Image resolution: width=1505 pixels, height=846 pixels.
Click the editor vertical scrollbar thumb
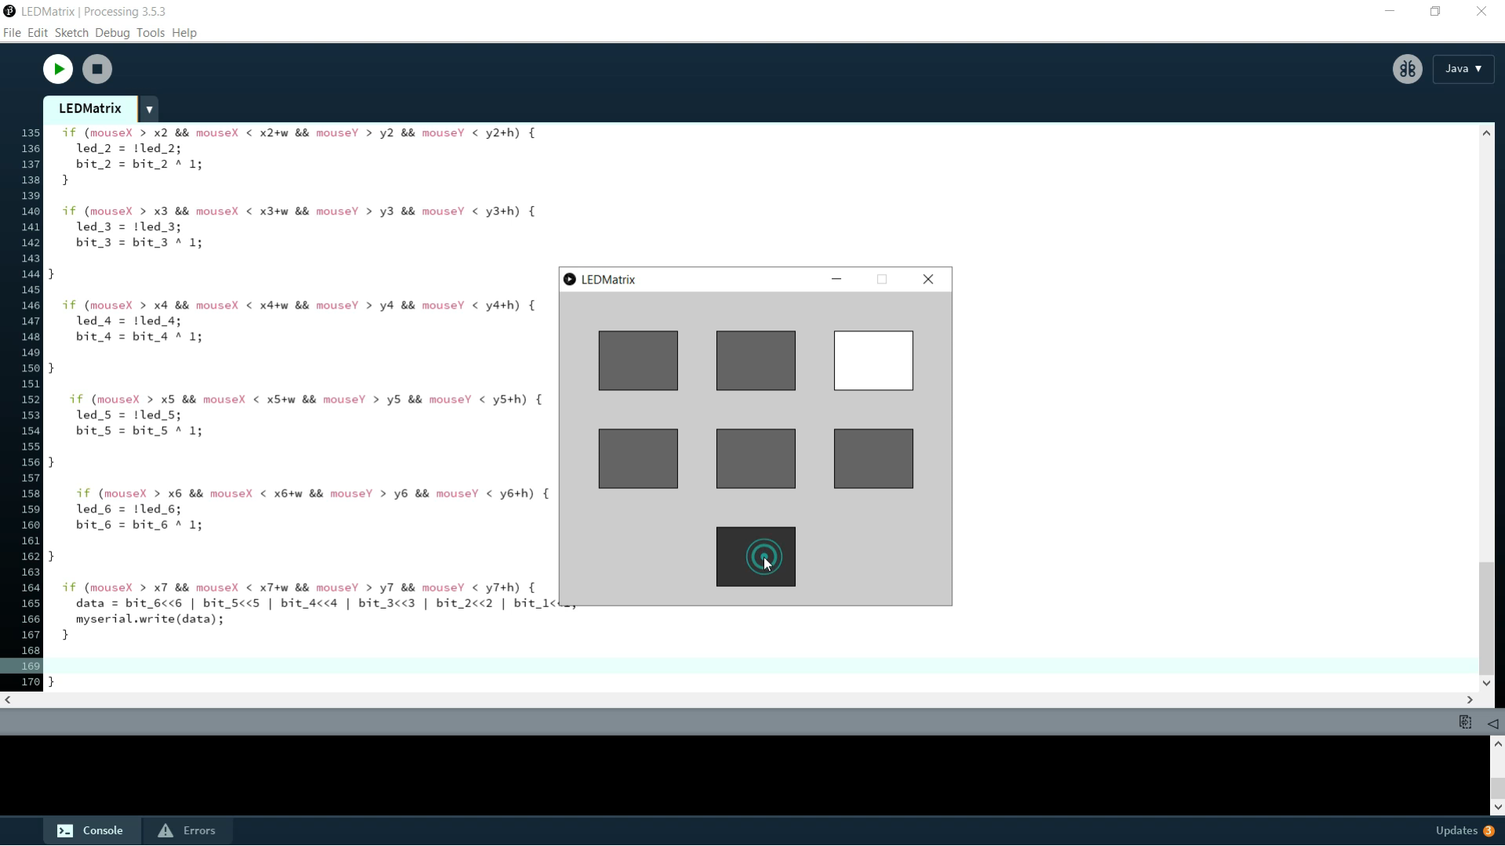(1485, 617)
